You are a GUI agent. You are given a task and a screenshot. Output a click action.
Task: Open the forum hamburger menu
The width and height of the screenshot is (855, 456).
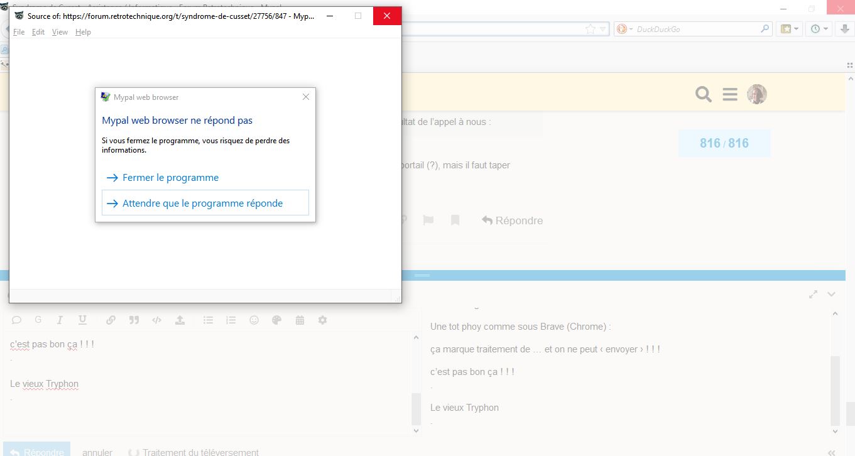pyautogui.click(x=729, y=95)
